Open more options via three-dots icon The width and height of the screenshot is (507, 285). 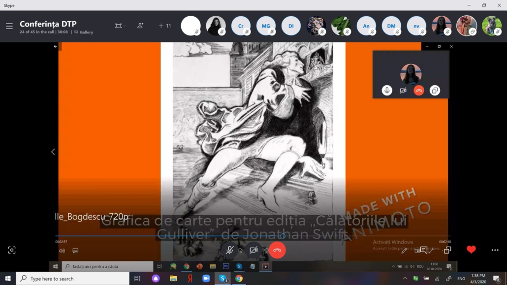tap(495, 250)
